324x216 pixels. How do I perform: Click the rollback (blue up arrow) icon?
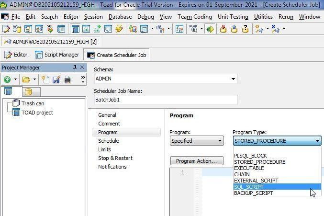point(234,29)
